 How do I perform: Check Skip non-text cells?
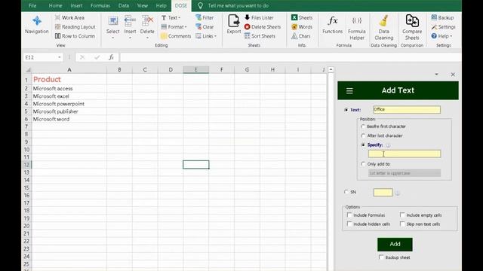tap(402, 224)
